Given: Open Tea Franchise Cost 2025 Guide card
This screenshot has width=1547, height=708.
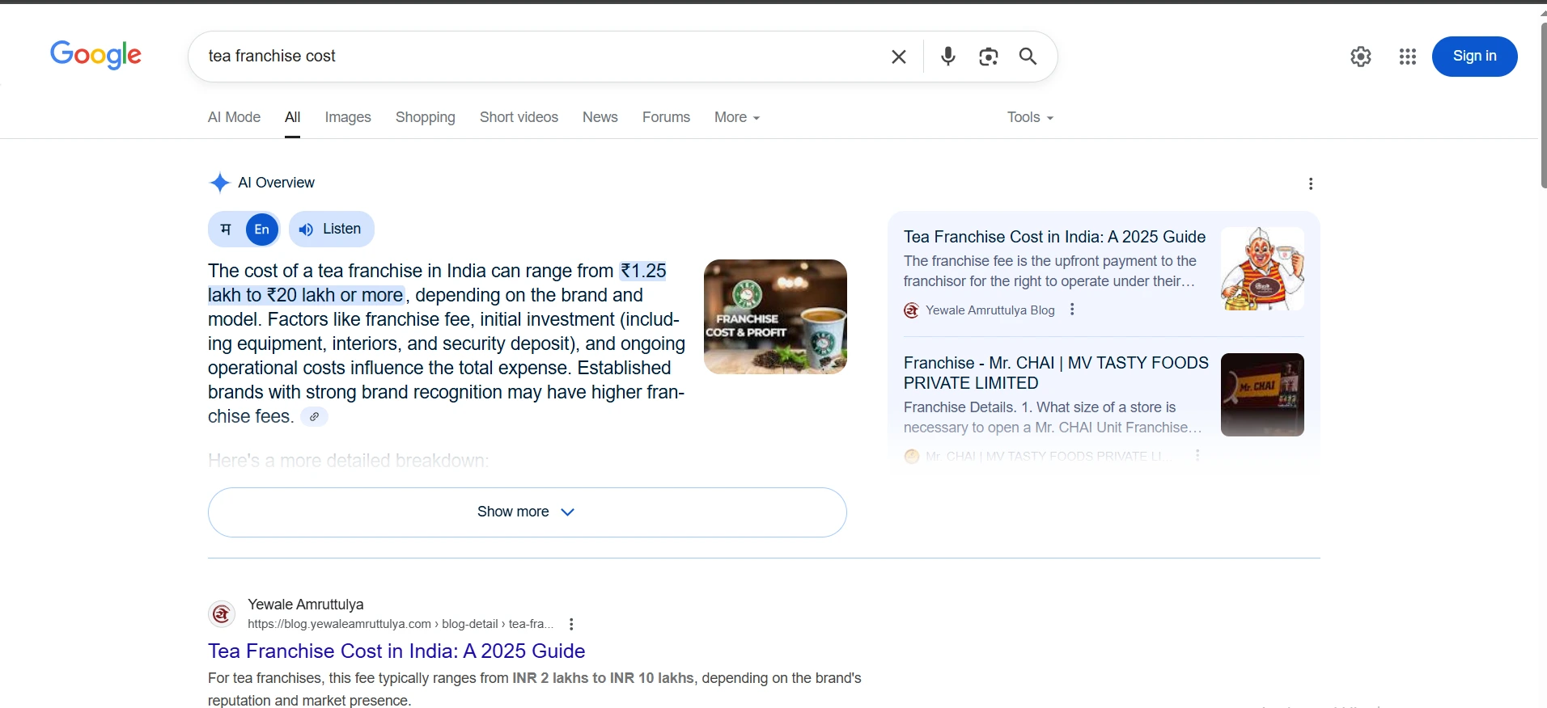Looking at the screenshot, I should tap(1054, 237).
